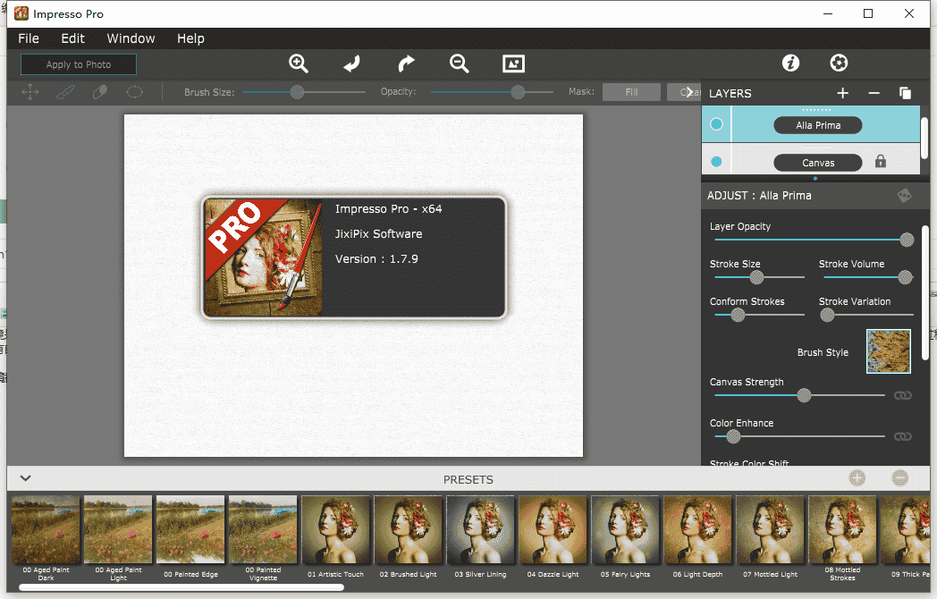
Task: Open the Brush Style picker thumbnail
Action: point(888,351)
